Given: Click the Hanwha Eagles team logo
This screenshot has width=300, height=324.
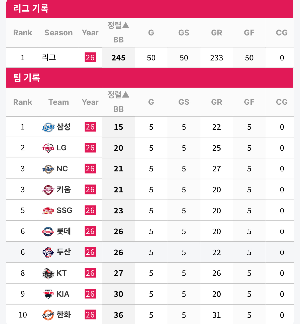Looking at the screenshot, I should pos(48,315).
